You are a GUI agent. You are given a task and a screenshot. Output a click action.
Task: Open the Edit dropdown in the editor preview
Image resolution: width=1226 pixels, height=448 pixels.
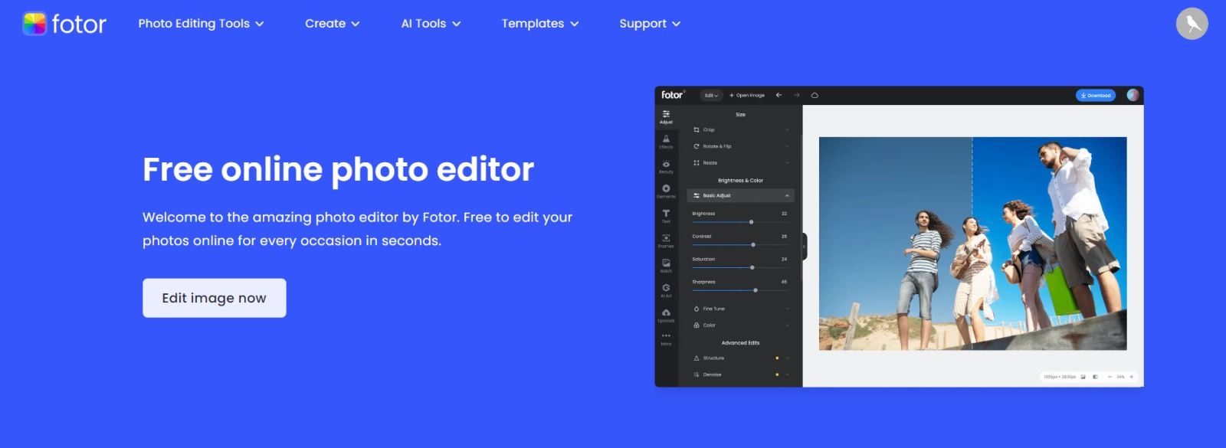(711, 96)
